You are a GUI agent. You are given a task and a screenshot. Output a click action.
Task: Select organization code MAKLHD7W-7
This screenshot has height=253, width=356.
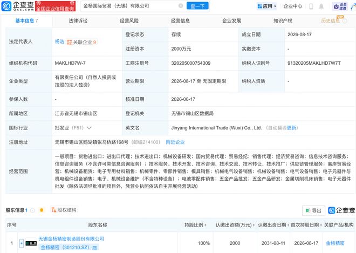click(x=70, y=63)
